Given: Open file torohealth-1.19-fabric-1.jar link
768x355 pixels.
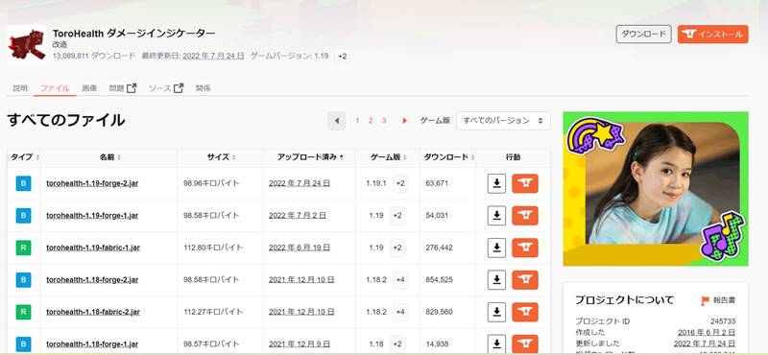Looking at the screenshot, I should click(93, 248).
